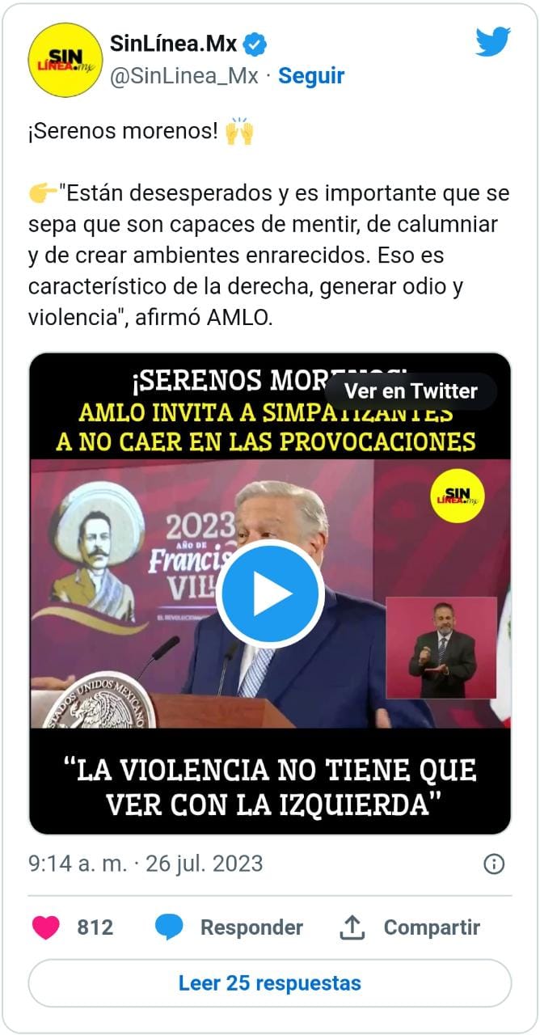
Task: Click the Compartir label
Action: tap(432, 927)
